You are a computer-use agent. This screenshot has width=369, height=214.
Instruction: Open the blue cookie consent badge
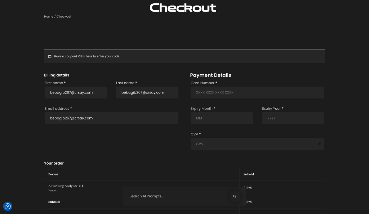point(8,206)
